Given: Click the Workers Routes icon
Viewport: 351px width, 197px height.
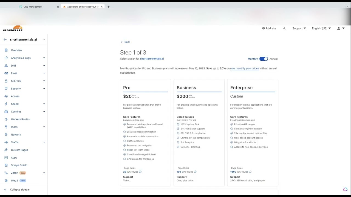Looking at the screenshot, I should (x=6, y=119).
